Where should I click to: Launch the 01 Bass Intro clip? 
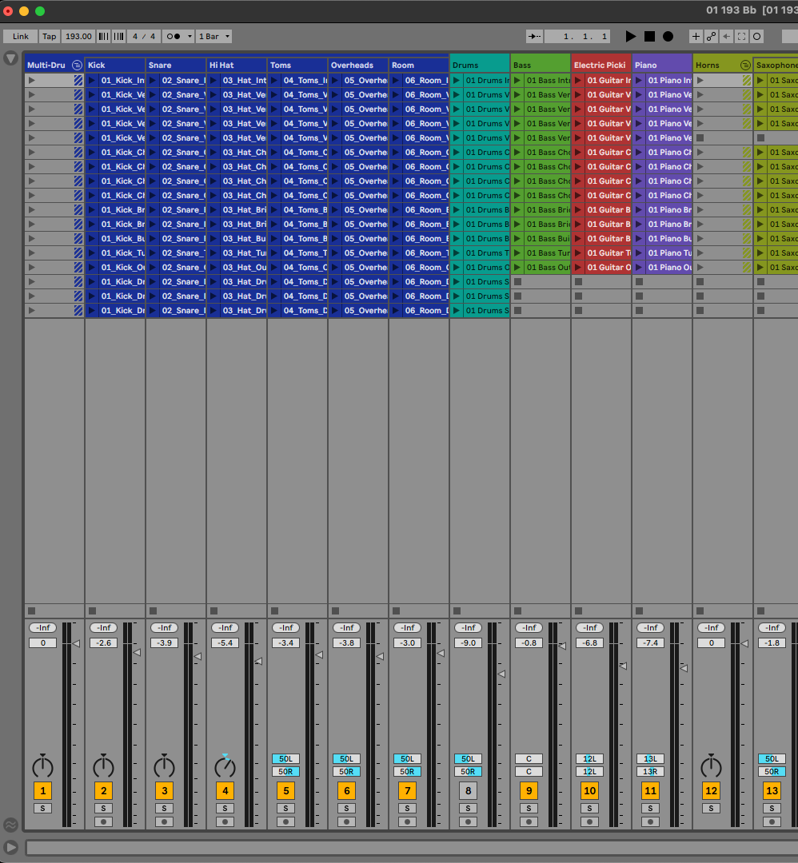tap(517, 81)
